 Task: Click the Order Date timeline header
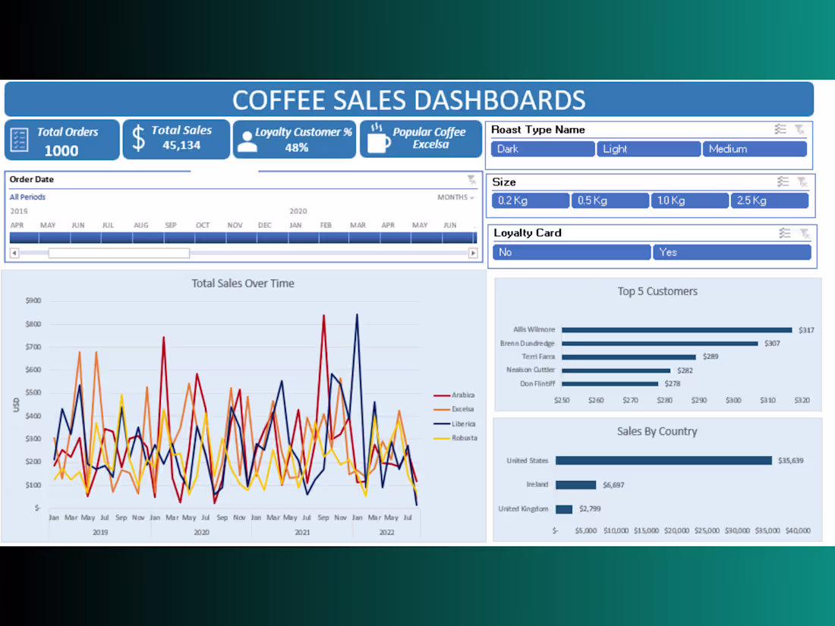[31, 179]
